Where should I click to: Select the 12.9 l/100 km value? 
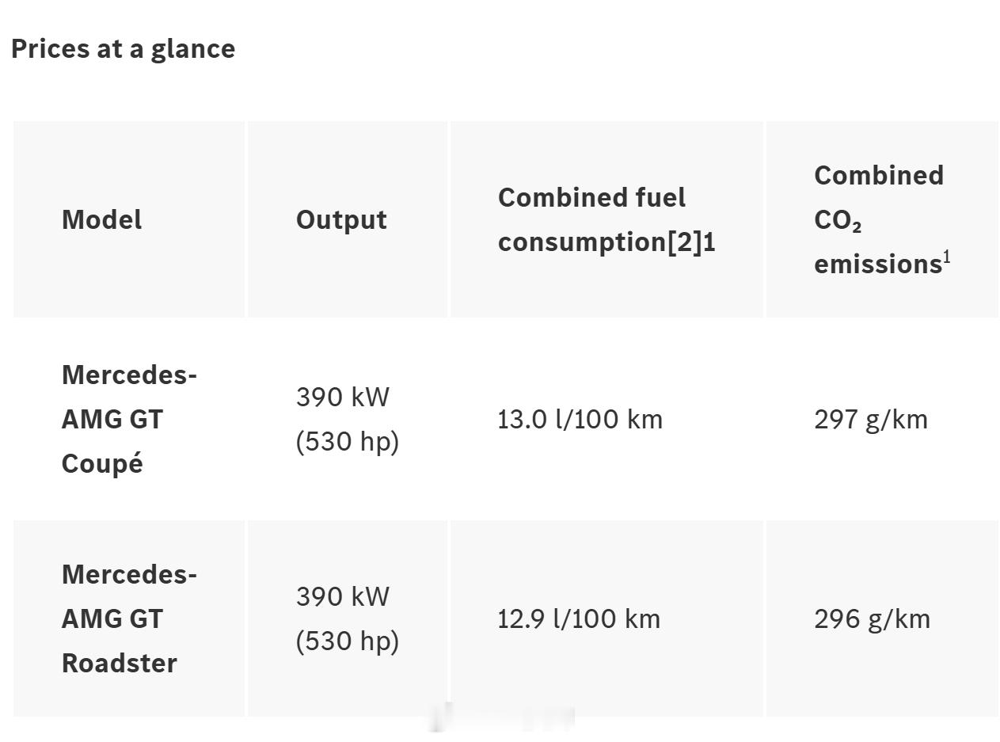[579, 618]
